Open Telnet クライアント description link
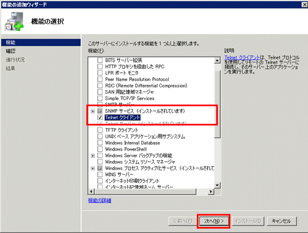This screenshot has width=308, height=233. tap(242, 57)
